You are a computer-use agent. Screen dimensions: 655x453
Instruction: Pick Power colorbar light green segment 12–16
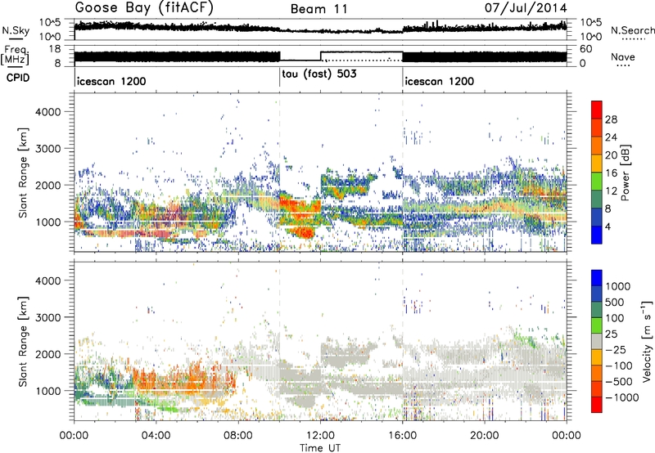[597, 182]
